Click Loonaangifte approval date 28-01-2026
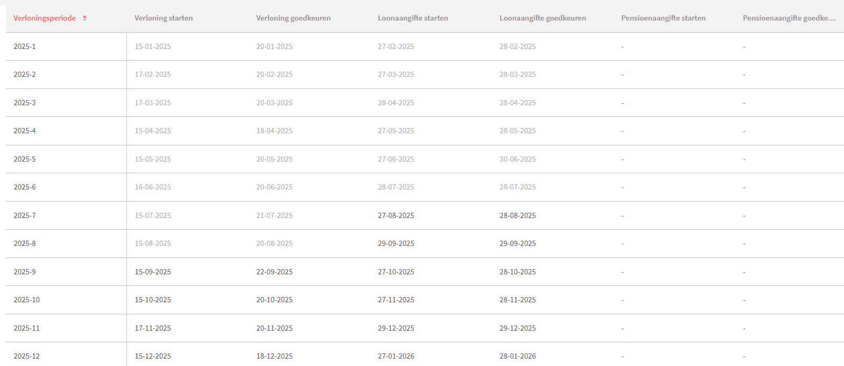The width and height of the screenshot is (844, 366). 518,356
